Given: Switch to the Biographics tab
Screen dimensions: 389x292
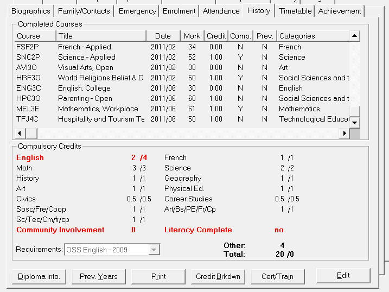Looking at the screenshot, I should pos(31,11).
